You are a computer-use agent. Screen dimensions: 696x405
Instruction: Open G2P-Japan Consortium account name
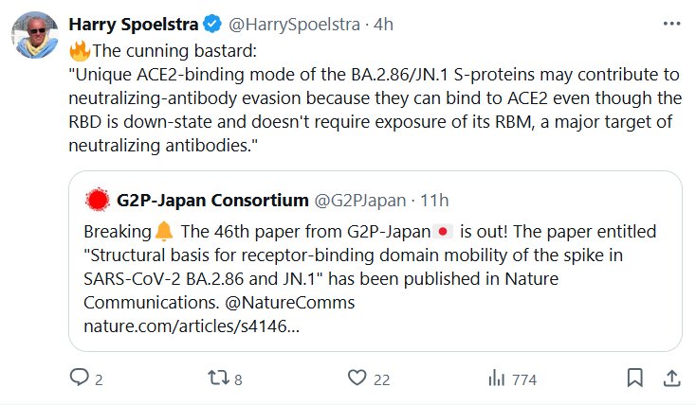pyautogui.click(x=212, y=201)
